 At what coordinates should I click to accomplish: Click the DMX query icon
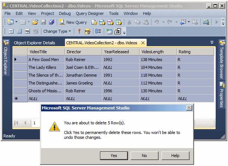coord(110,22)
